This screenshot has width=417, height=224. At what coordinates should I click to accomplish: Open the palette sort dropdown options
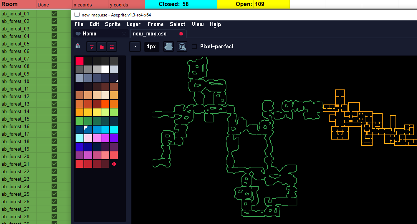coord(92,47)
